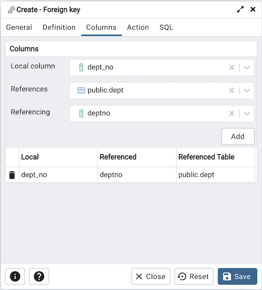This screenshot has width=262, height=290.
Task: Clear the Local column dept_no selection
Action: point(232,68)
